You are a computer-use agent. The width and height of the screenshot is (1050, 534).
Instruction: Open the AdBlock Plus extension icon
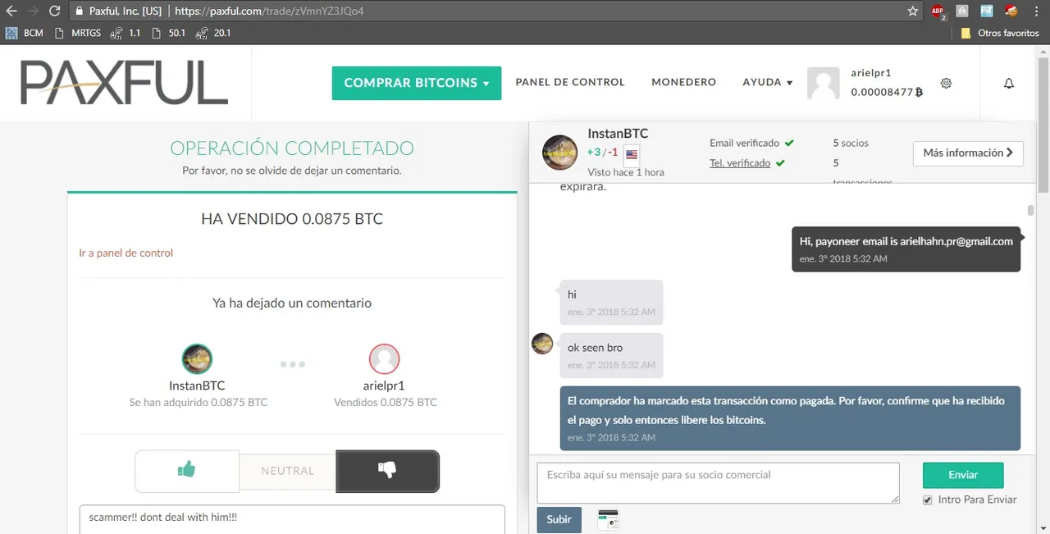pos(938,11)
